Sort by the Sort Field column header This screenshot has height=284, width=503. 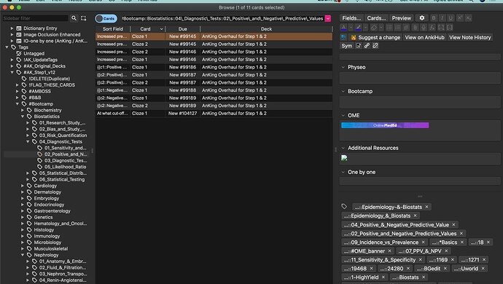(112, 29)
